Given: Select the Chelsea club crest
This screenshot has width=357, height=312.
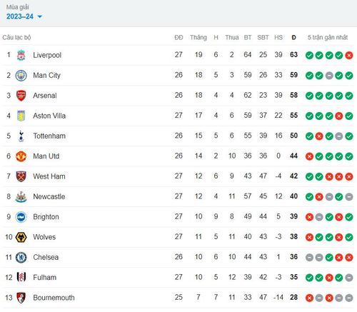Looking at the screenshot, I should click(21, 258).
